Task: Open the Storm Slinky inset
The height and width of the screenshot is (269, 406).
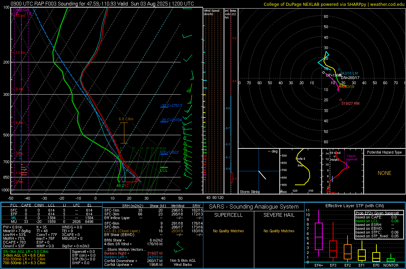Action: tap(259, 171)
